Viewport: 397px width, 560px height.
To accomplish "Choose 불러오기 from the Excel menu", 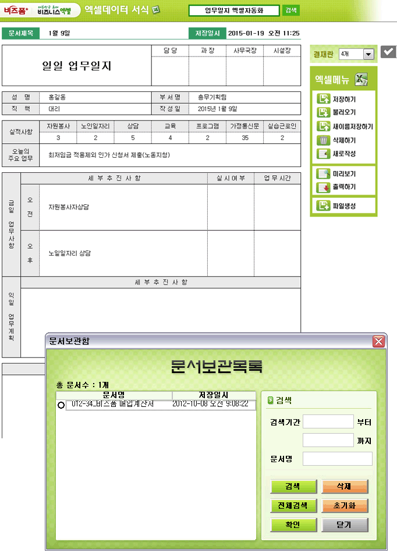I will (344, 112).
